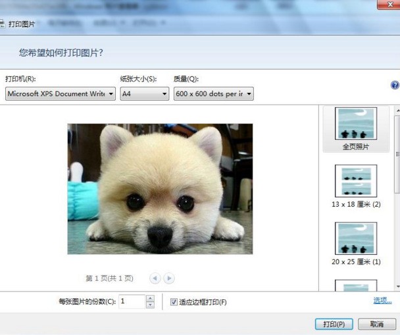
Task: Select the partially visible layout at list bottom
Action: 356,286
